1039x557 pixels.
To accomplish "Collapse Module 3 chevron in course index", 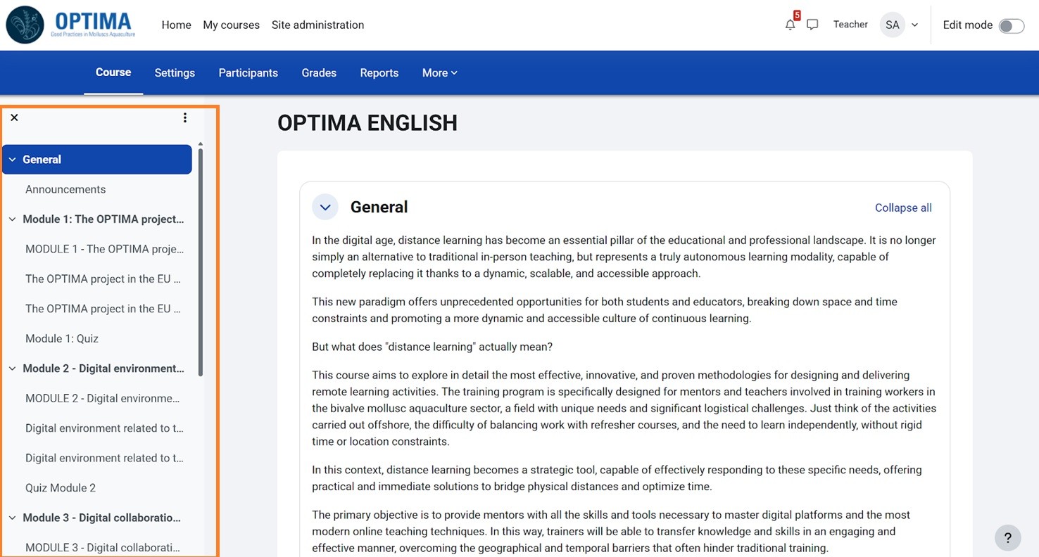I will click(12, 518).
